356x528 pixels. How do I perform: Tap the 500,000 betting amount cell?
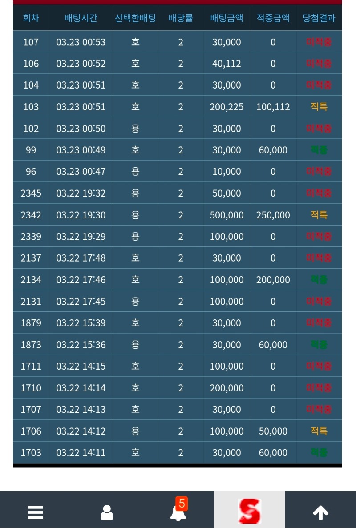point(227,215)
